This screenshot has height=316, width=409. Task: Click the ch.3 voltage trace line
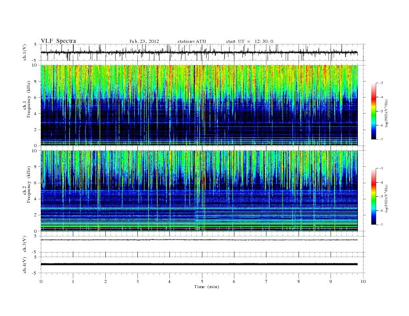199,240
